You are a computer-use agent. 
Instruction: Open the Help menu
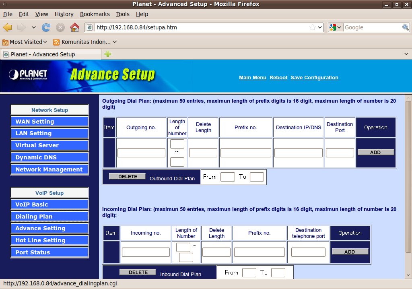click(142, 14)
